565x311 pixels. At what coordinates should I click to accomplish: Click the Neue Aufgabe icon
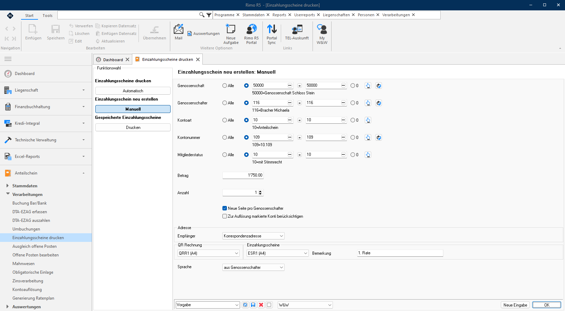point(231,34)
